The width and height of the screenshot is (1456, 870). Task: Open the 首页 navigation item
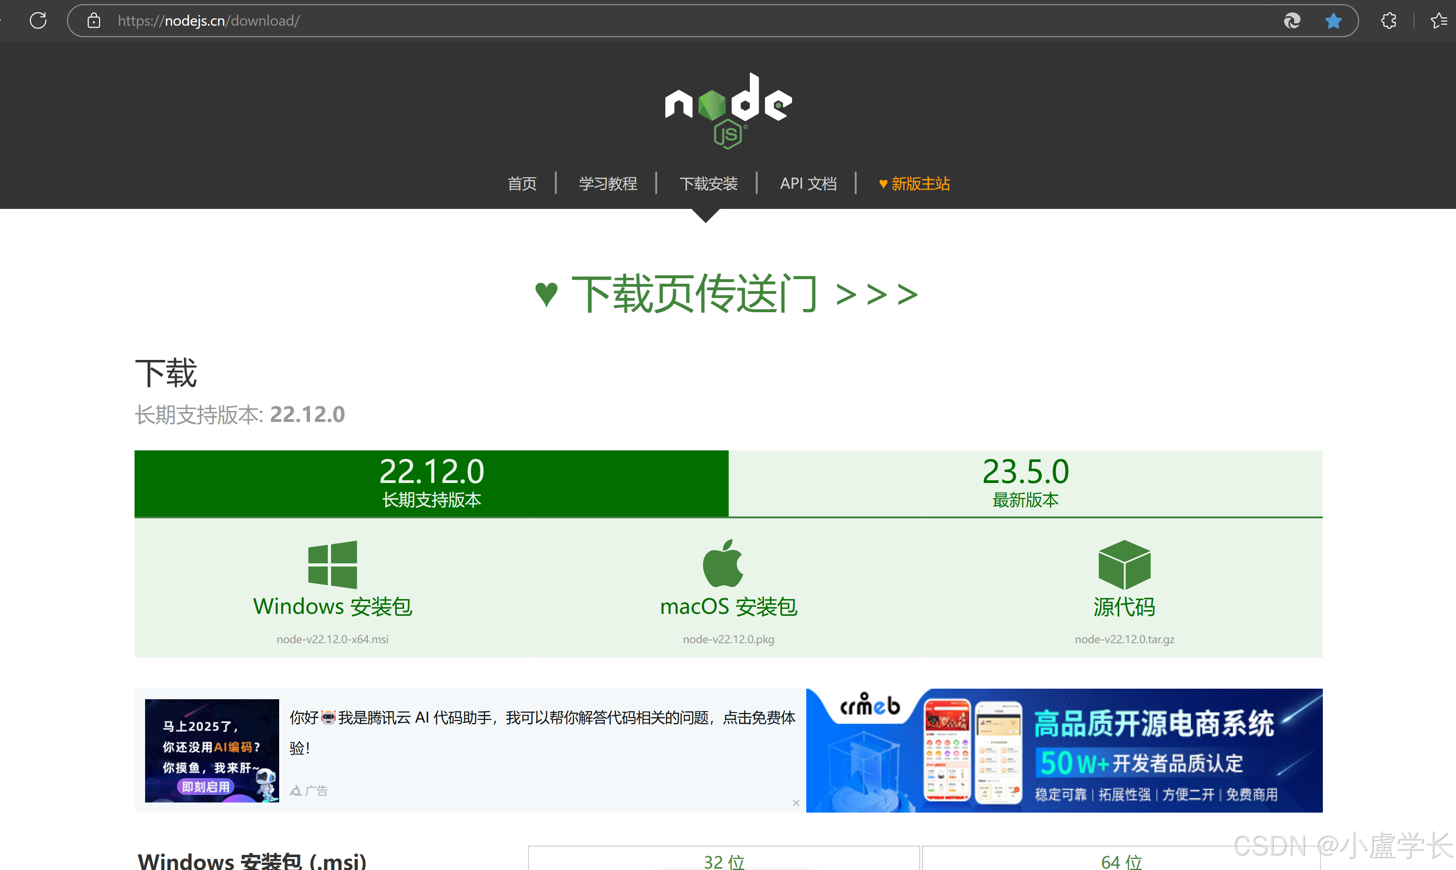pos(522,184)
